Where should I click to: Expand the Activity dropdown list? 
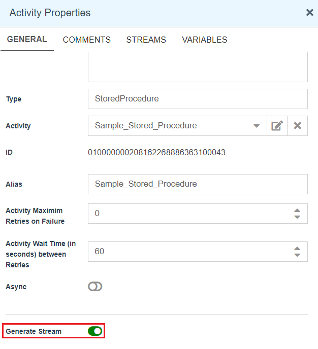point(257,126)
